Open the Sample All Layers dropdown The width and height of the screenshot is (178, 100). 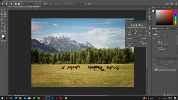click(79, 4)
